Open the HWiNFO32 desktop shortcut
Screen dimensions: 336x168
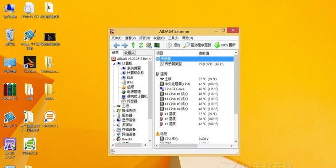click(x=29, y=10)
